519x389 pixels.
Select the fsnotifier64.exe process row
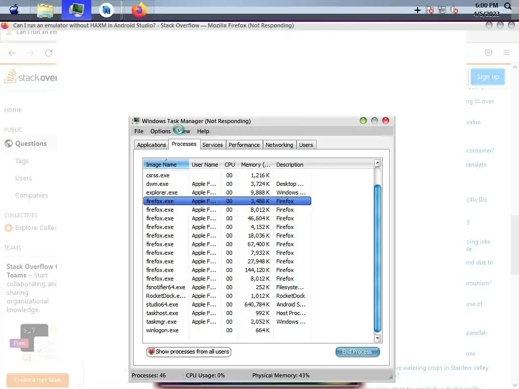click(227, 287)
